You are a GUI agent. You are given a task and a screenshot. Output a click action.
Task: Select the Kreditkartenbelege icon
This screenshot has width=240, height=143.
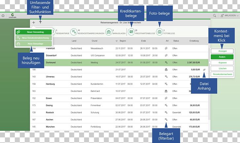click(x=132, y=32)
